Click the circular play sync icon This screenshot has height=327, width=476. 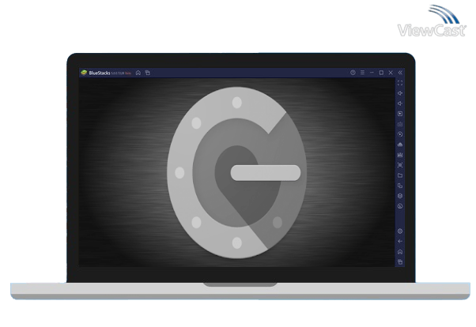400,134
